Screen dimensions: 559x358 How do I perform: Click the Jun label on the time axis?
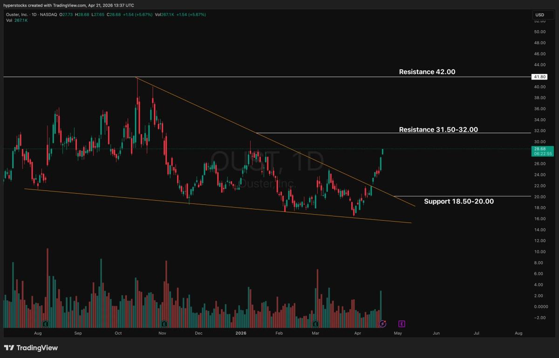tap(436, 333)
